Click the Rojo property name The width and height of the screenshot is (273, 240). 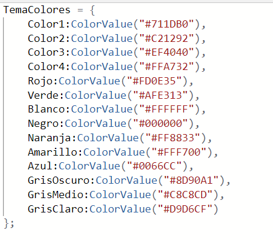coord(40,81)
